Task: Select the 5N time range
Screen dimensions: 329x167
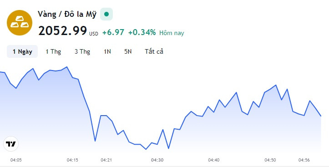Action: 128,51
